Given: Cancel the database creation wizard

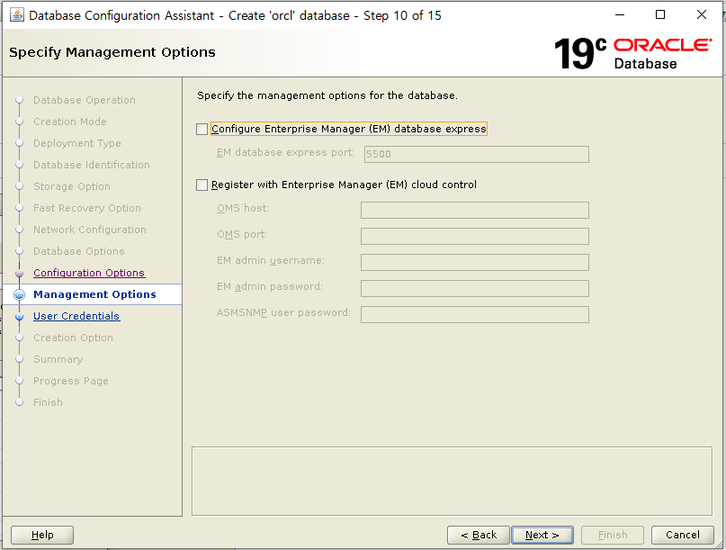Looking at the screenshot, I should pos(683,536).
